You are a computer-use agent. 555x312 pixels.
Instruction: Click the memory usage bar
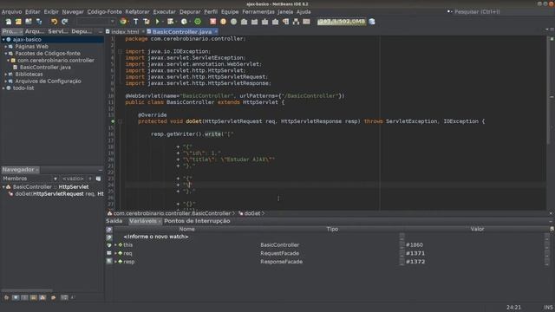[341, 22]
